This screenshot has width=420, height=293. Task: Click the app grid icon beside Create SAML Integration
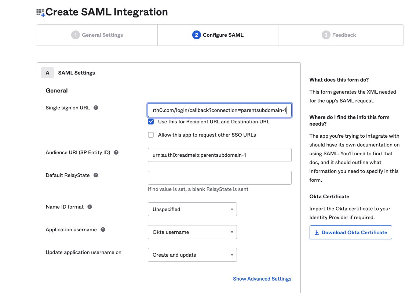[x=40, y=12]
